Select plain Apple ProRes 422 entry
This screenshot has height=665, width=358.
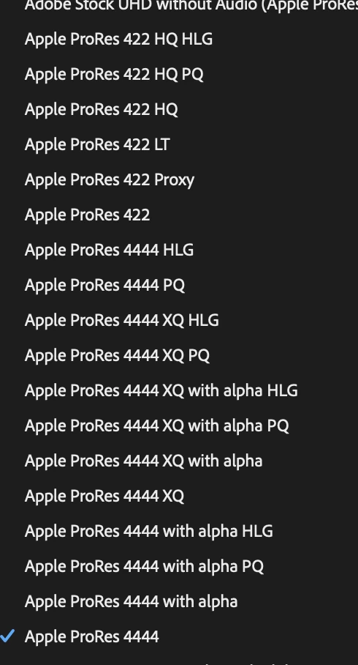179,215
